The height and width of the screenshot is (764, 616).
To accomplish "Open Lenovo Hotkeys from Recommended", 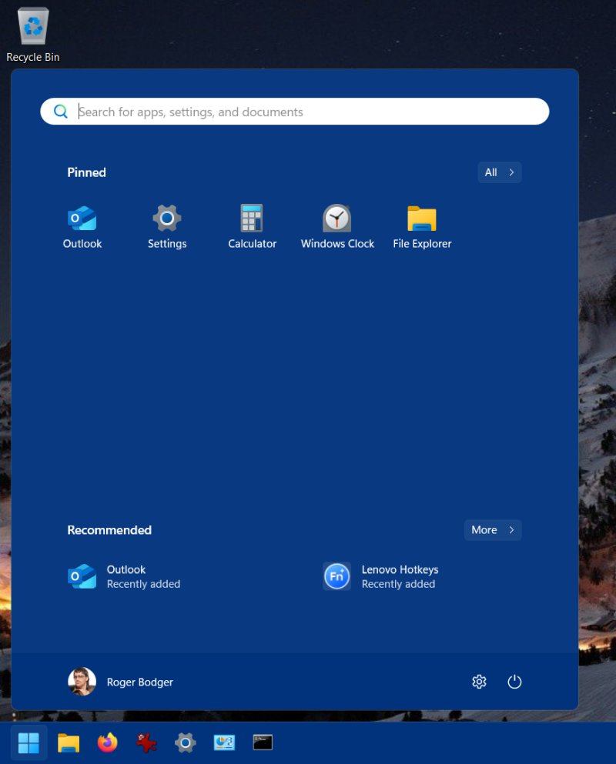I will pos(400,576).
